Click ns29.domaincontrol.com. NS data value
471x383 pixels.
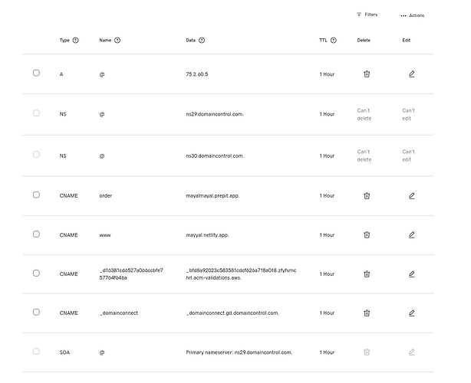215,114
